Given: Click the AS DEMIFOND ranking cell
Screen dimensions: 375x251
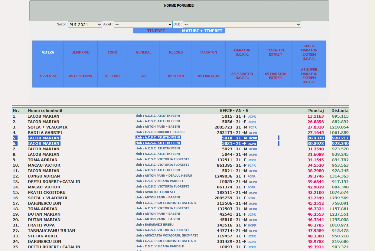Looking at the screenshot, I should [x=80, y=76].
